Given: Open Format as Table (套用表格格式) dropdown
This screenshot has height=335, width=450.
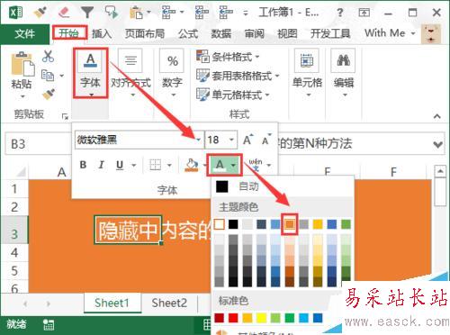Looking at the screenshot, I should (x=238, y=76).
